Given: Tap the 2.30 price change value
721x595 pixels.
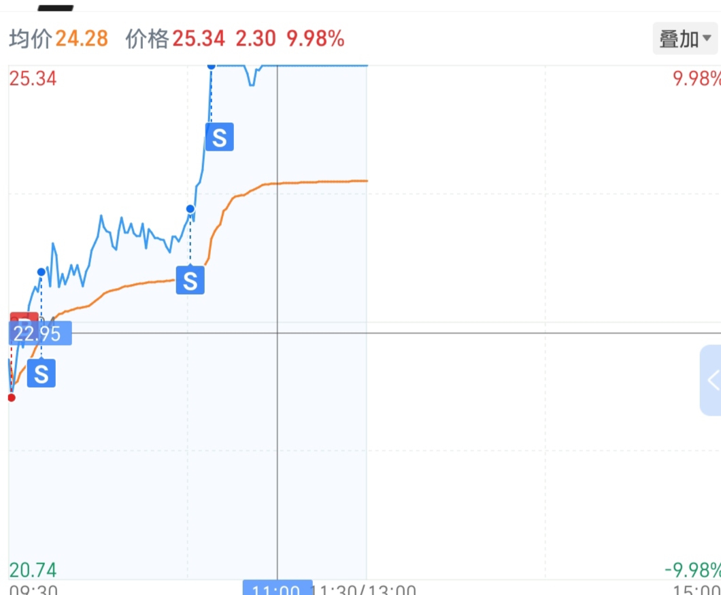Looking at the screenshot, I should pos(255,39).
